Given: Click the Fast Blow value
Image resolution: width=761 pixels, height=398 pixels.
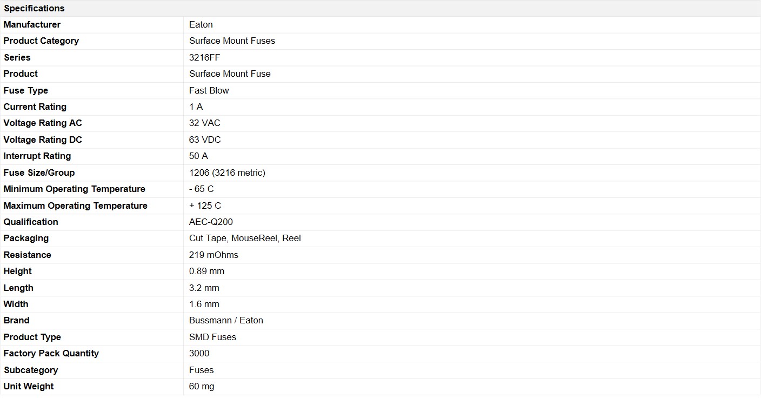Looking at the screenshot, I should click(209, 90).
